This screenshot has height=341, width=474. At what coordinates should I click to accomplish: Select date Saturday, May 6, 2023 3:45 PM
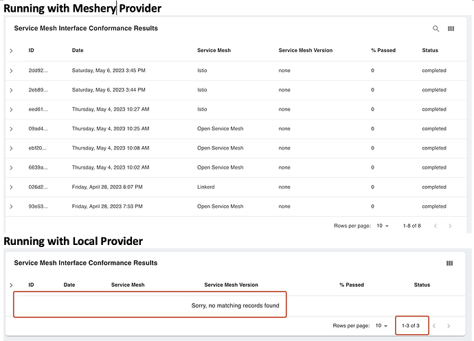[109, 71]
